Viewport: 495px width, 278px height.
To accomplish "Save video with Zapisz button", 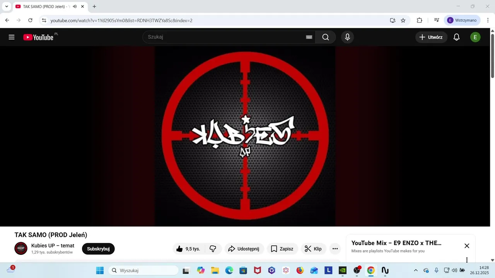I will coord(282,249).
